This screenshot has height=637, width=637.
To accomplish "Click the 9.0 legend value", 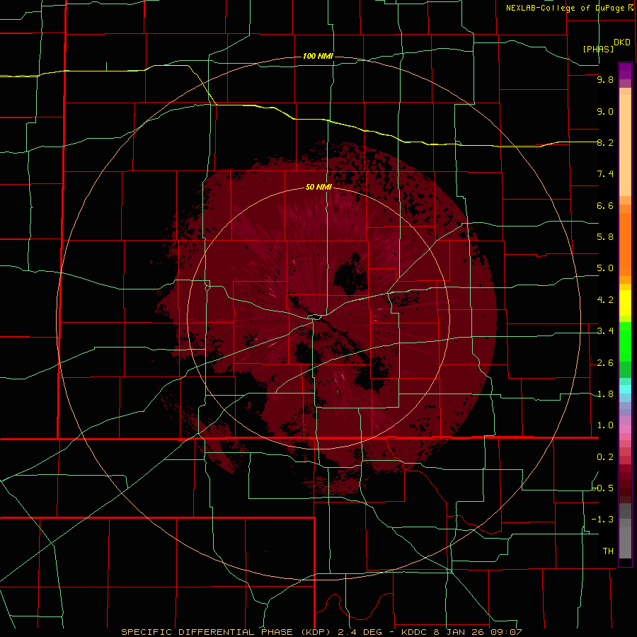I will coord(605,111).
